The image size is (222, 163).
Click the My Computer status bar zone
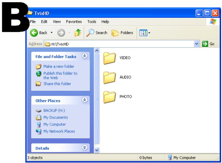coord(182,157)
